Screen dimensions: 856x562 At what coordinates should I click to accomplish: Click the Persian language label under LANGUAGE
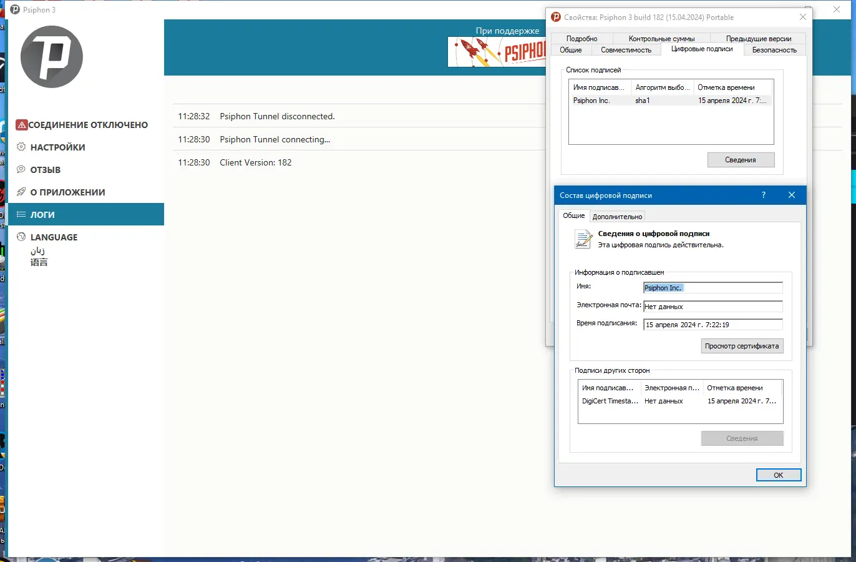[37, 250]
